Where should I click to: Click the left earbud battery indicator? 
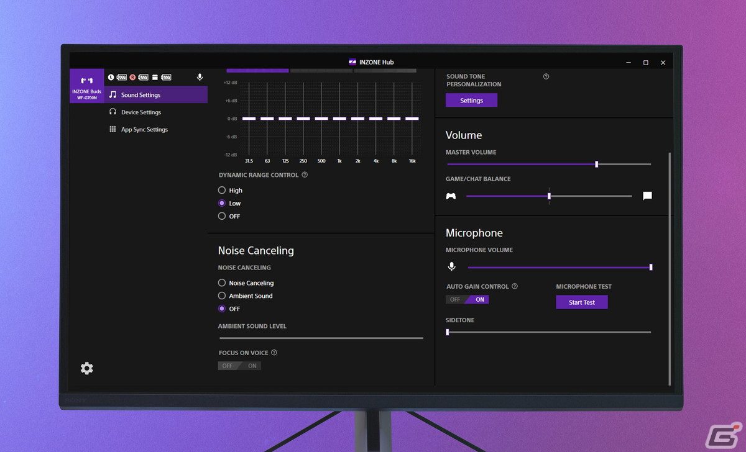117,77
